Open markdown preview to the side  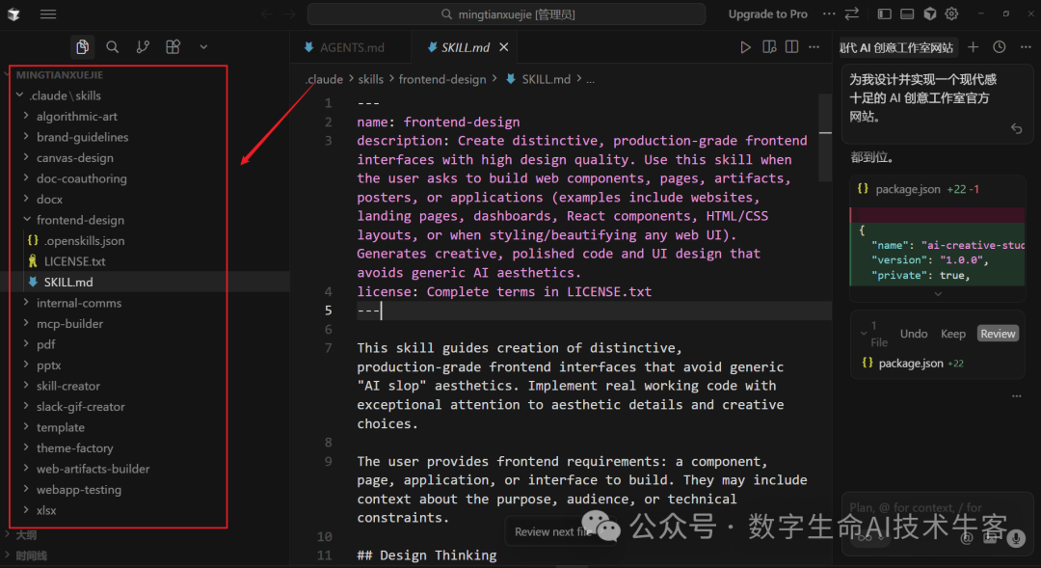(x=769, y=47)
